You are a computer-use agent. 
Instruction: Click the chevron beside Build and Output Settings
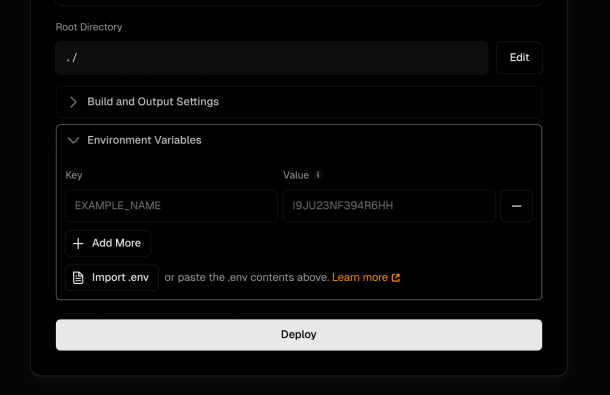point(73,102)
